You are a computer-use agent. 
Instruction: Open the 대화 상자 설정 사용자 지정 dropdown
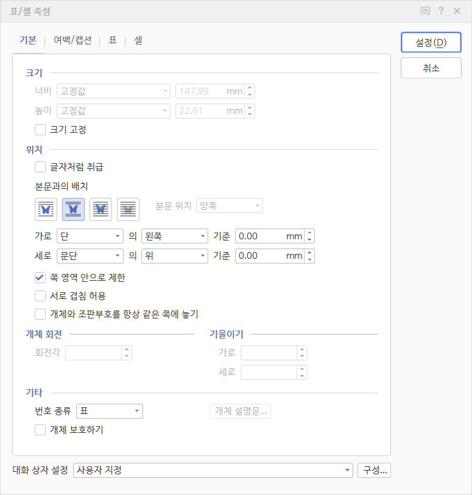coord(213,471)
